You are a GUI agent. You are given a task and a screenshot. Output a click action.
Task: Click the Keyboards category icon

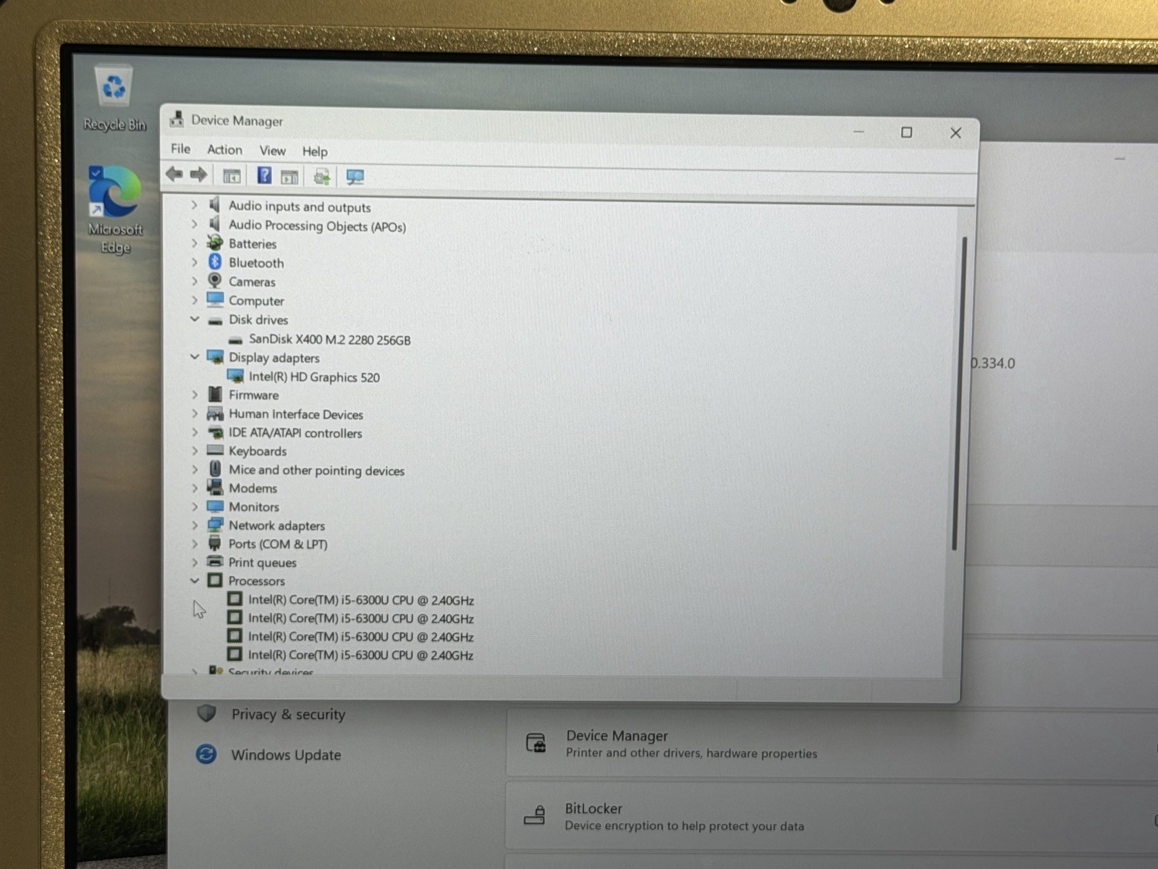pyautogui.click(x=215, y=450)
